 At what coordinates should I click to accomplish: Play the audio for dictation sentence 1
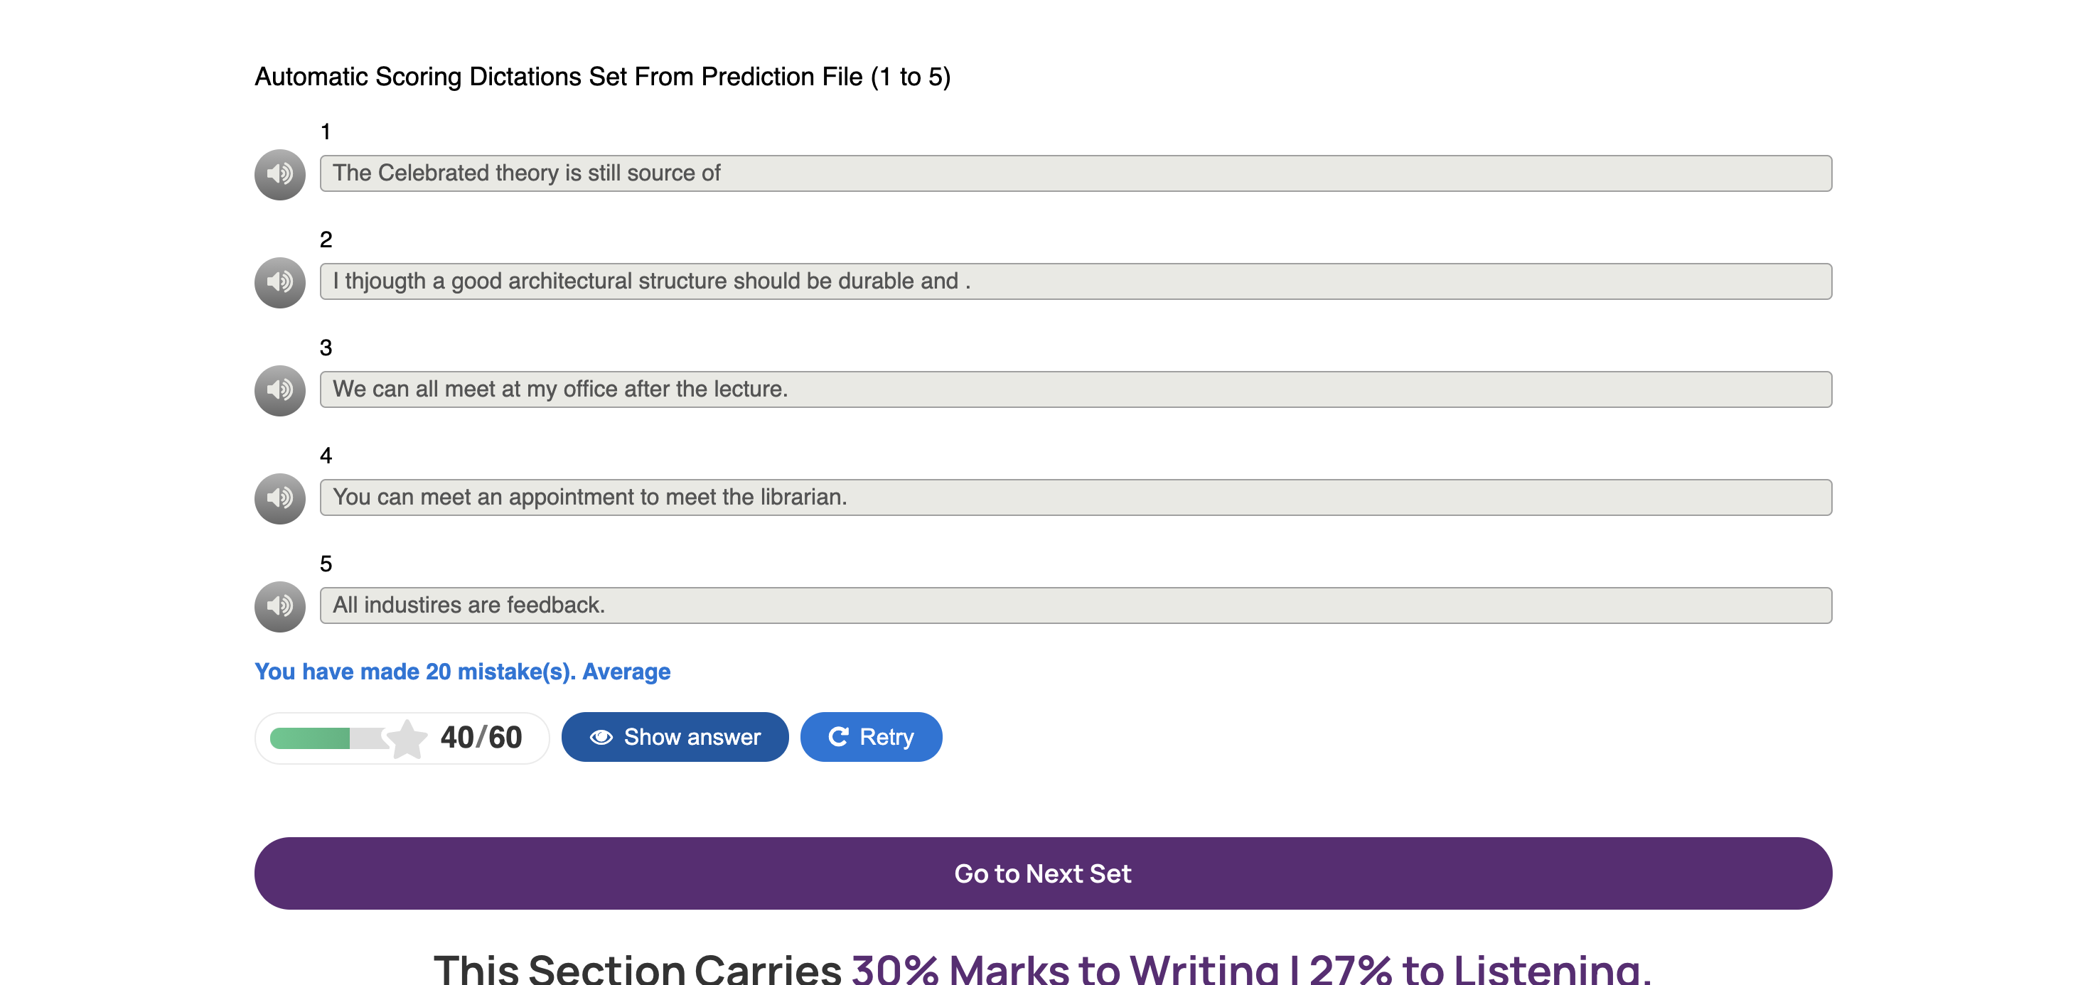280,173
